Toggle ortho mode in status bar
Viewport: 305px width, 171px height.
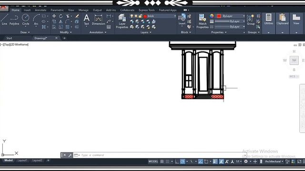tap(177, 161)
